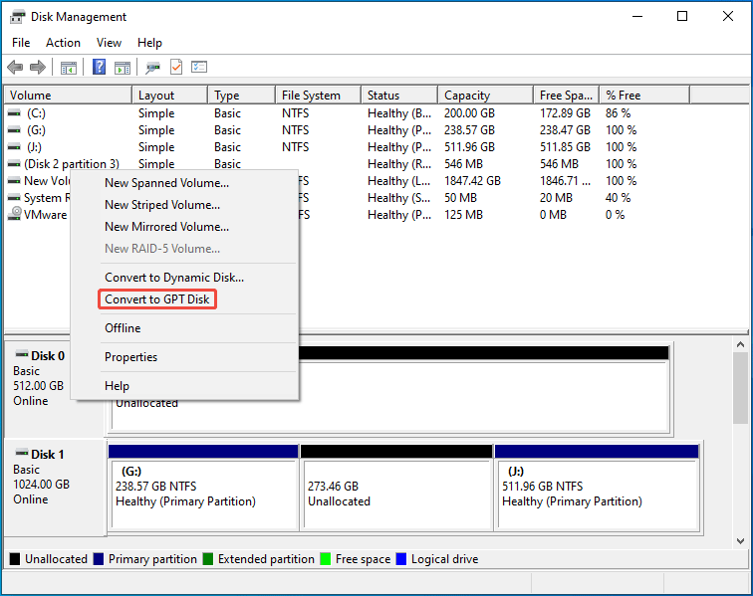Click the Back arrow toolbar icon
Image resolution: width=753 pixels, height=596 pixels.
(15, 68)
